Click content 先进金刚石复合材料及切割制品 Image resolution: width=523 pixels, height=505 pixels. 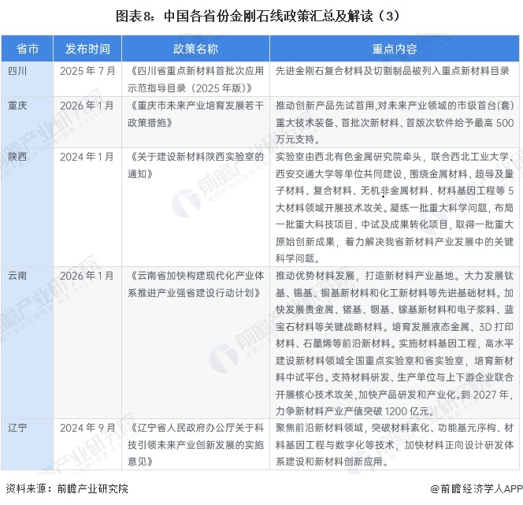392,71
